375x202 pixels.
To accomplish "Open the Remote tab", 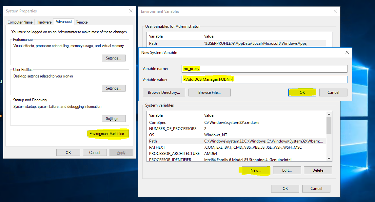I will pos(82,22).
